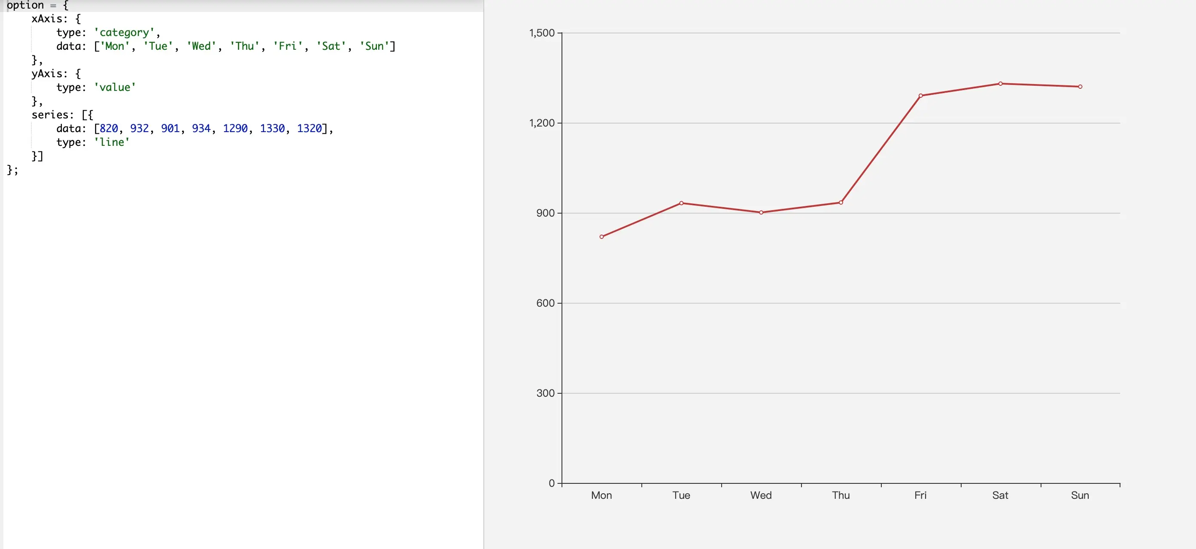Click the red line segment between Thu and Fri

(x=881, y=149)
